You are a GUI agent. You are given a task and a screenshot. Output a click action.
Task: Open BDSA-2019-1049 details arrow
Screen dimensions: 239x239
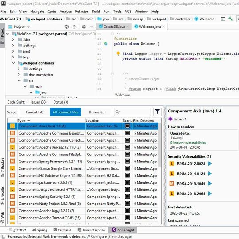[210, 184]
